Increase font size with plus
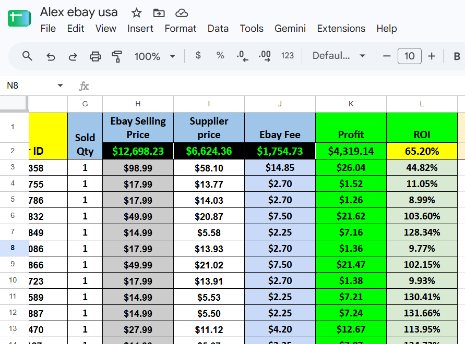Viewport: 465px width, 344px height. (432, 56)
